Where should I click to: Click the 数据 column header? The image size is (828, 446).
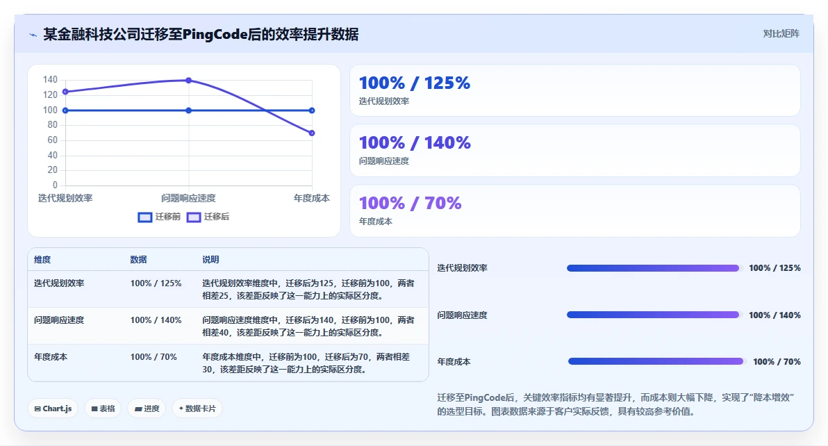pos(138,260)
